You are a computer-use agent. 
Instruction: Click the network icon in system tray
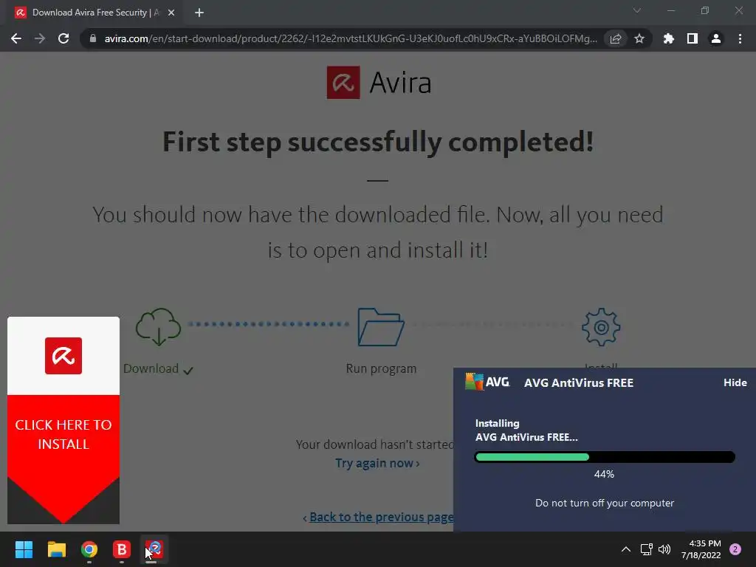(646, 549)
